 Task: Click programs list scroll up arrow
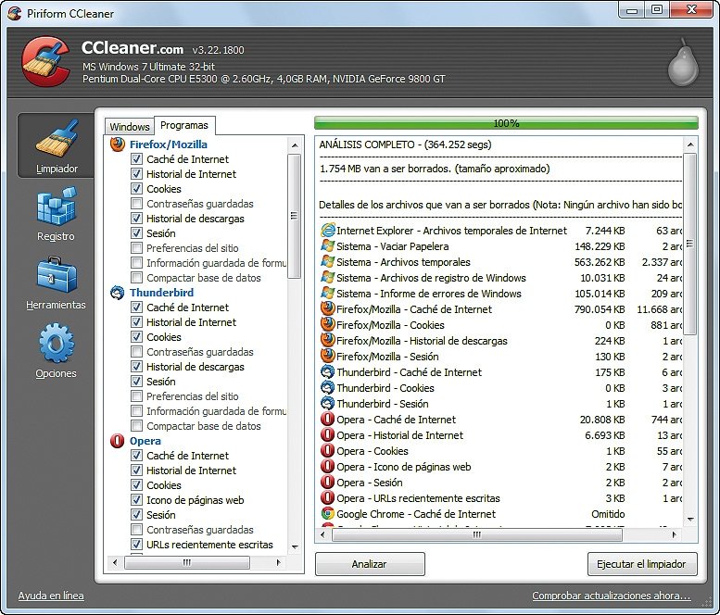click(x=295, y=145)
